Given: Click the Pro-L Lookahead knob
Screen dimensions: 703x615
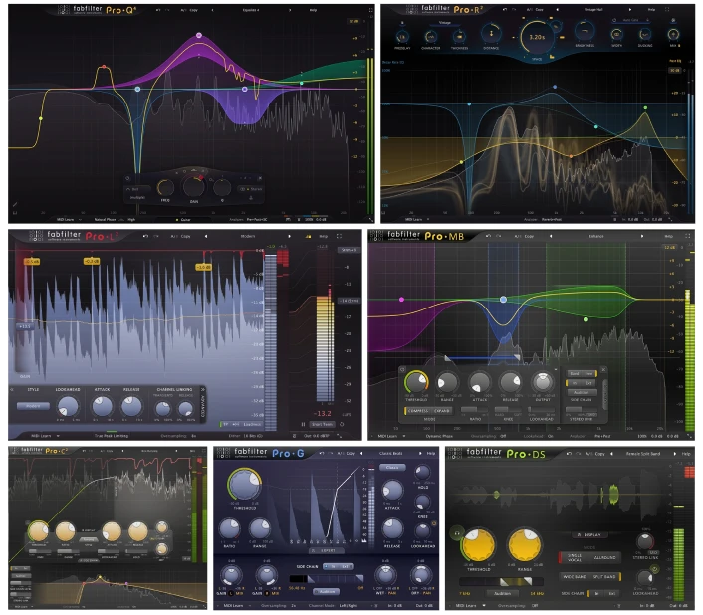Looking at the screenshot, I should (68, 406).
